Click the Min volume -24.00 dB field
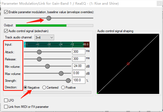The height and width of the screenshot is (112, 163). click(79, 66)
